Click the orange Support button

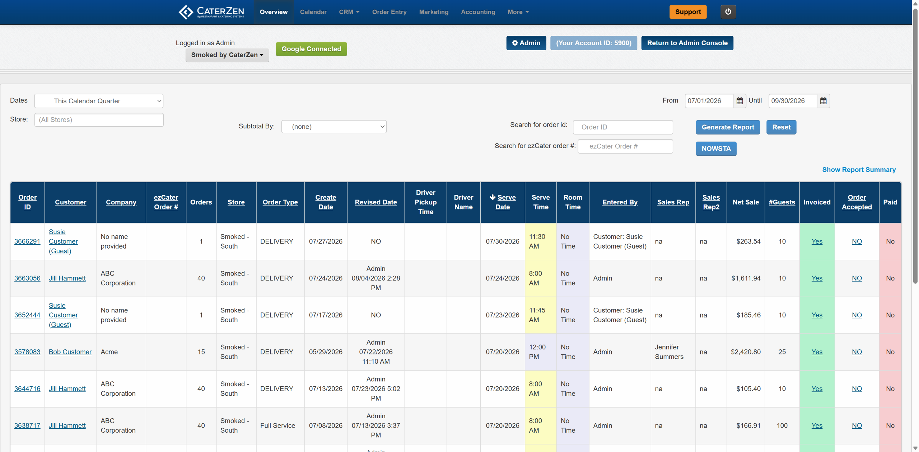point(688,12)
